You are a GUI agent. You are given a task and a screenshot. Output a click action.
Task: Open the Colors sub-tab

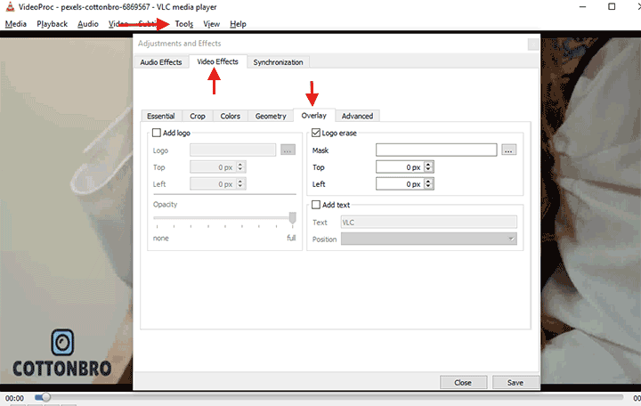[231, 116]
